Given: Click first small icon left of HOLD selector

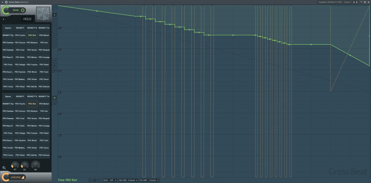Looking at the screenshot, I should [90, 180].
